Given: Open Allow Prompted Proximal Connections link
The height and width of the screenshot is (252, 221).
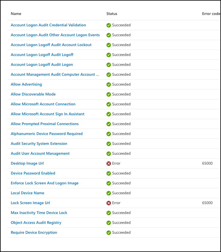Looking at the screenshot, I should (x=45, y=124).
